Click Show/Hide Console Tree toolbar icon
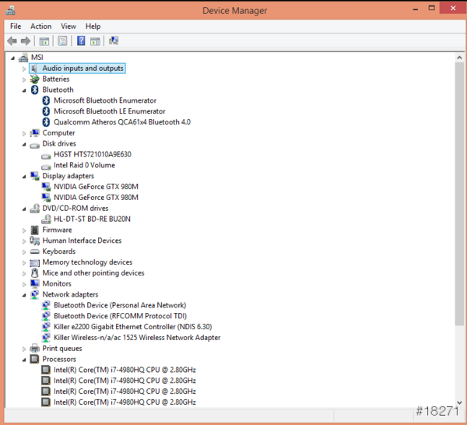The height and width of the screenshot is (425, 467). 44,40
